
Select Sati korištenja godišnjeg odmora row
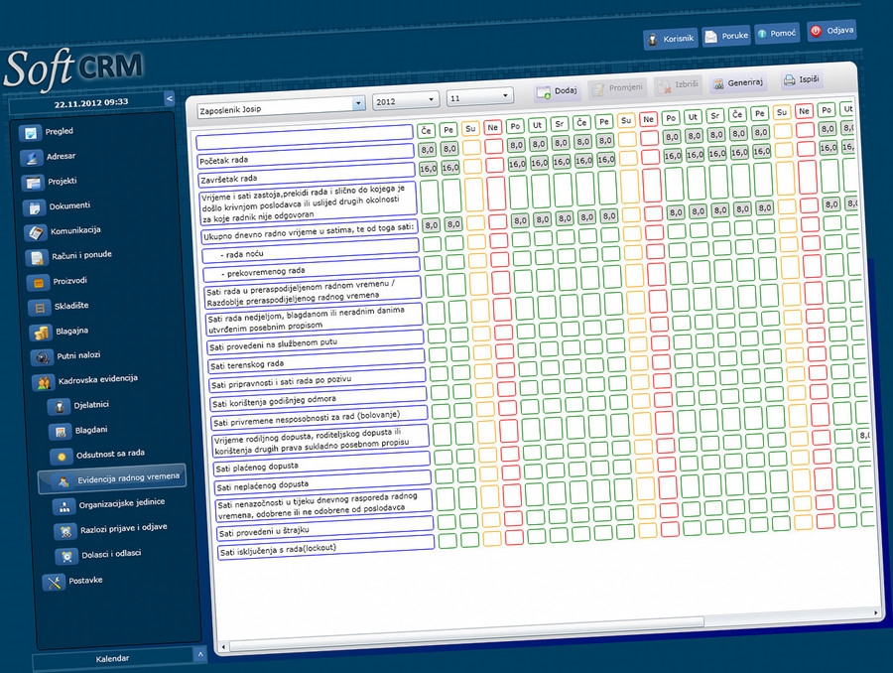(x=319, y=400)
